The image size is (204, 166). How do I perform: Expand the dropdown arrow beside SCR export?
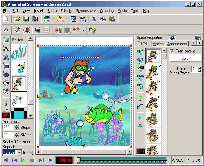coord(54,19)
